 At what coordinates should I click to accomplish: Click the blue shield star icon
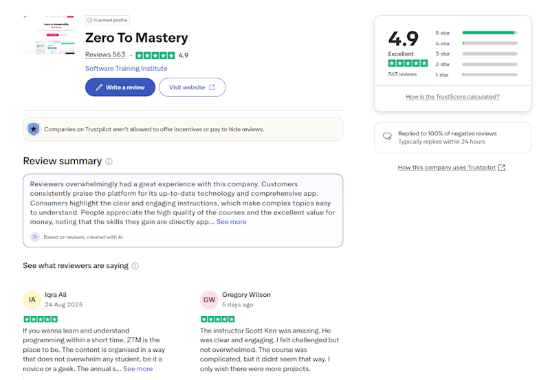(34, 129)
